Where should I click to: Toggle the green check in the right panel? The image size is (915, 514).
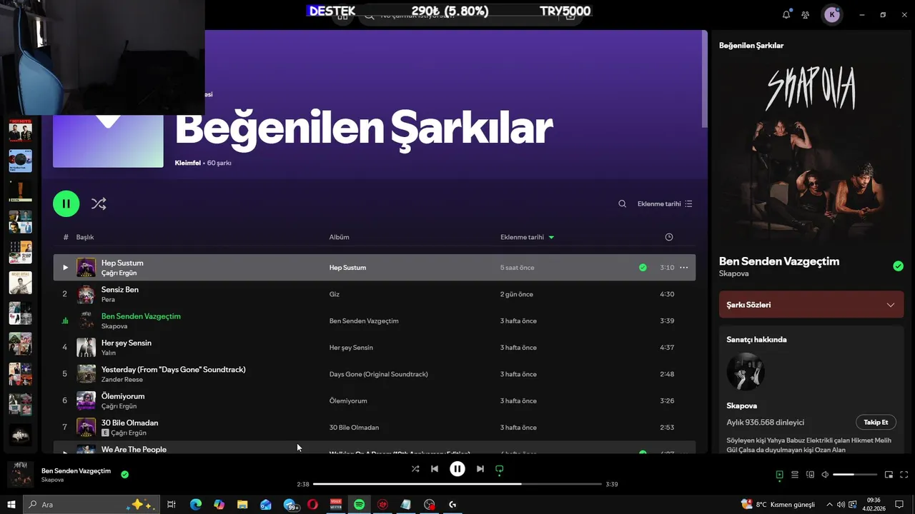(898, 266)
